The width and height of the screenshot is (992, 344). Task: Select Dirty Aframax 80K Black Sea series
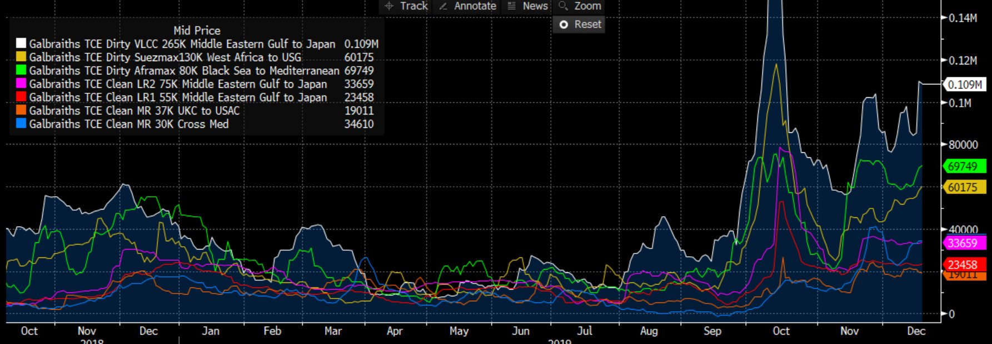[184, 71]
